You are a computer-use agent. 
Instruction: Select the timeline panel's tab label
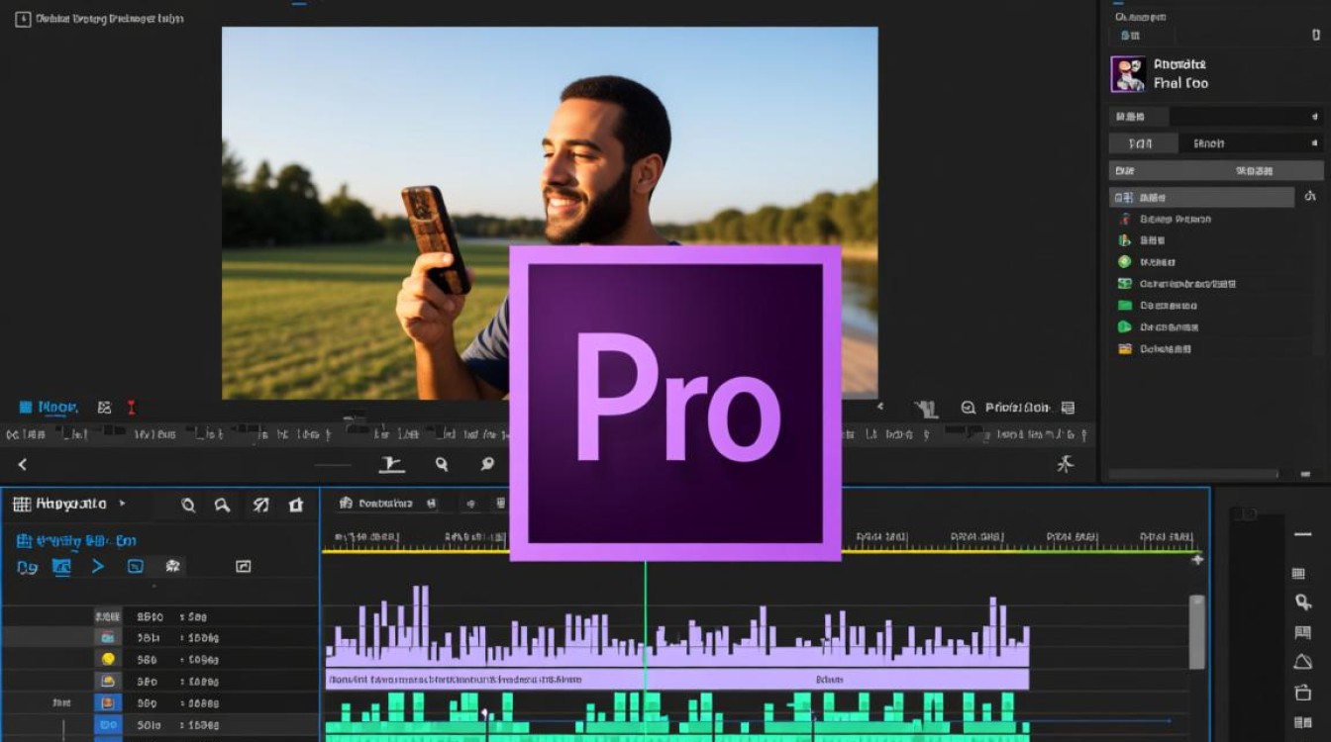click(x=386, y=504)
